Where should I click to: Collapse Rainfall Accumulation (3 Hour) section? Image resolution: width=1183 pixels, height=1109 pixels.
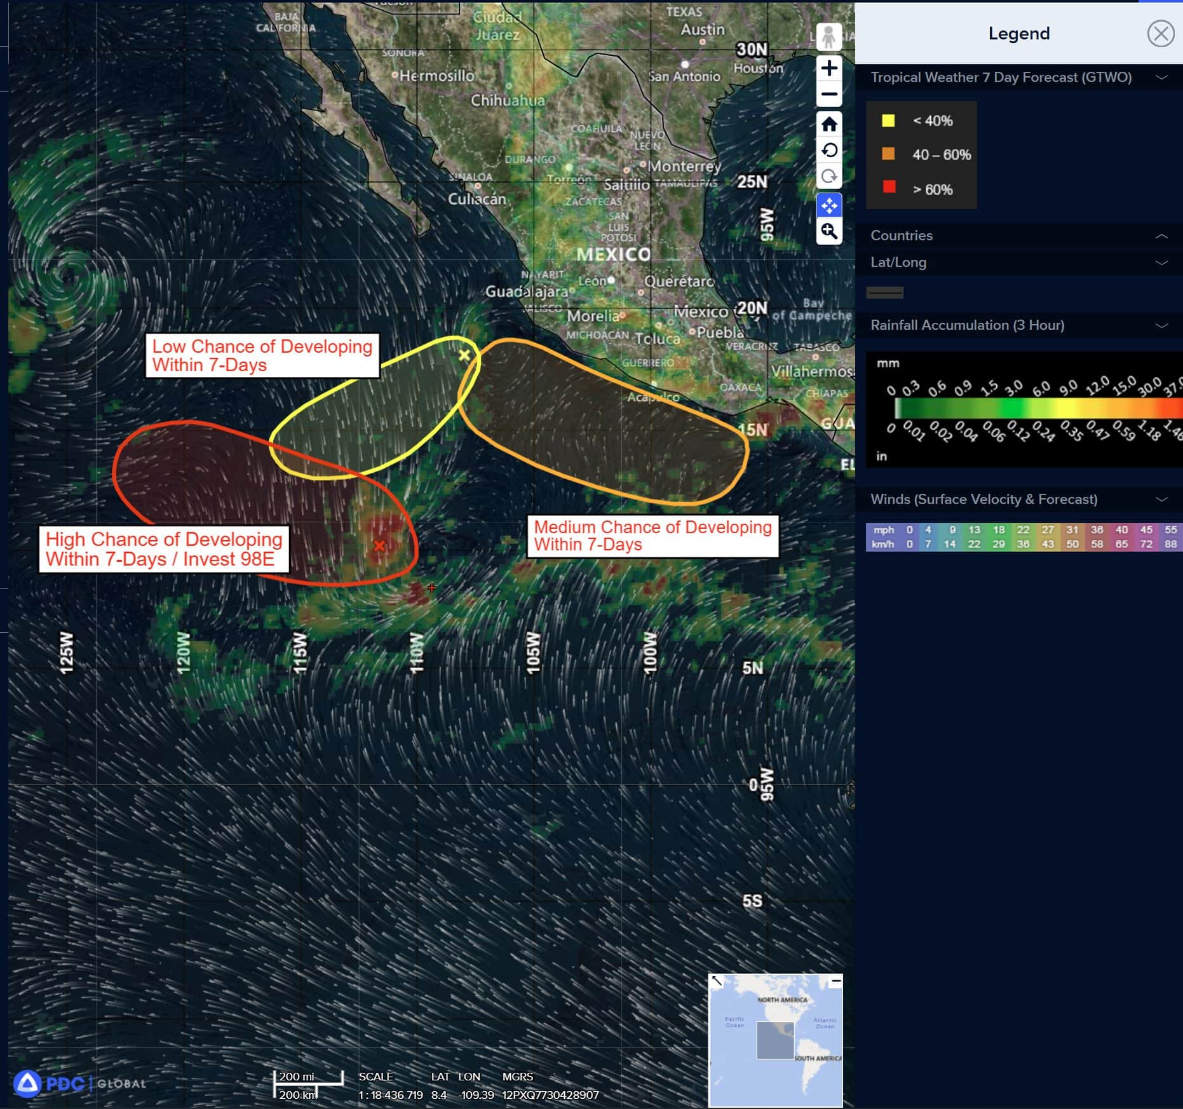1161,325
